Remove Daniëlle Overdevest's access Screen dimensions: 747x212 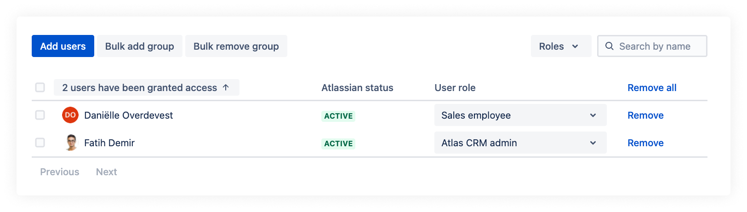[645, 115]
